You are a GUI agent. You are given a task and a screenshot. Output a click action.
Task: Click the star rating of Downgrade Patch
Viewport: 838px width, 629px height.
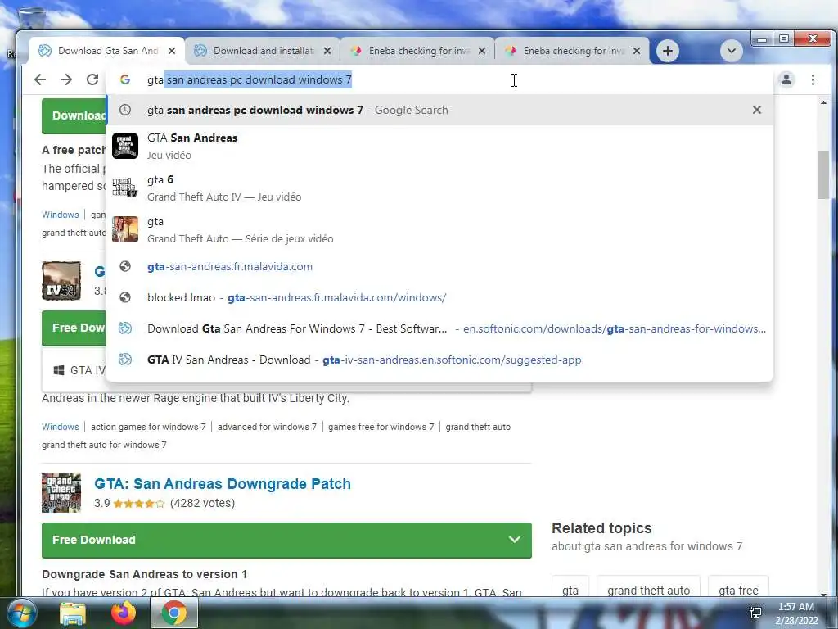pos(138,504)
